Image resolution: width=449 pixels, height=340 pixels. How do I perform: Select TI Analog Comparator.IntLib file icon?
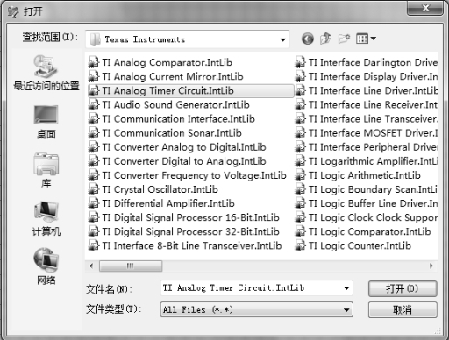coord(94,62)
